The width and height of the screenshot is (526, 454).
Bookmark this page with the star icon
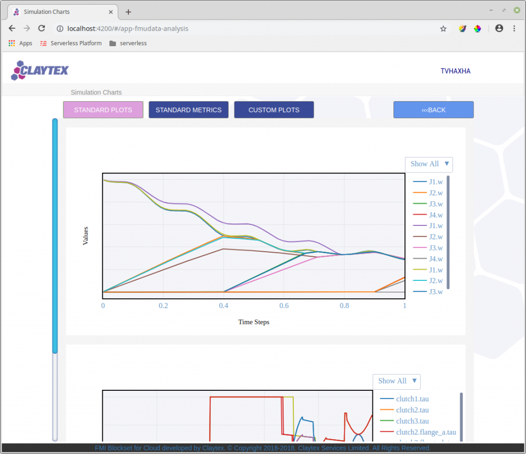click(443, 29)
